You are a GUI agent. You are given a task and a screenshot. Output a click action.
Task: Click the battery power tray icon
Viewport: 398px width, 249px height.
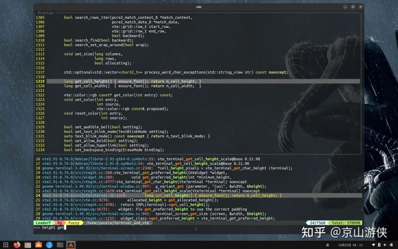pos(391,245)
